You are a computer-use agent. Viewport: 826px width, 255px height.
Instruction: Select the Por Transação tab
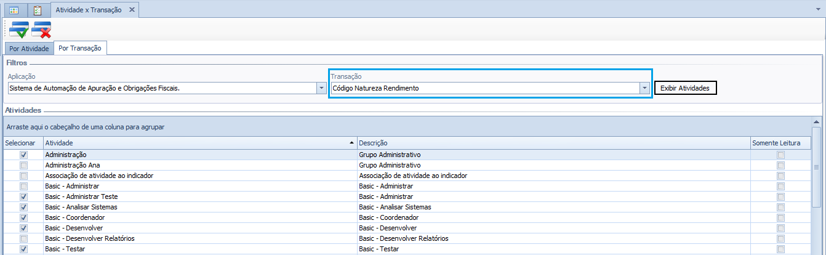tap(80, 48)
